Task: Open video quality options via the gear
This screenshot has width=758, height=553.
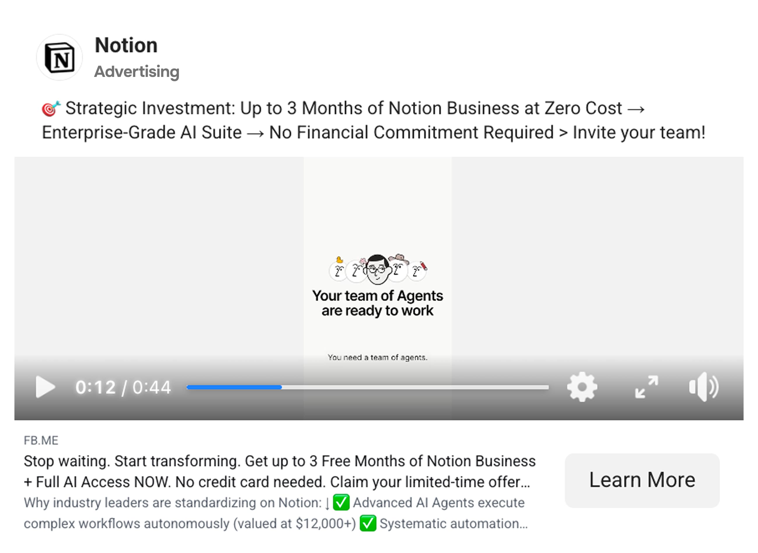Action: click(582, 387)
